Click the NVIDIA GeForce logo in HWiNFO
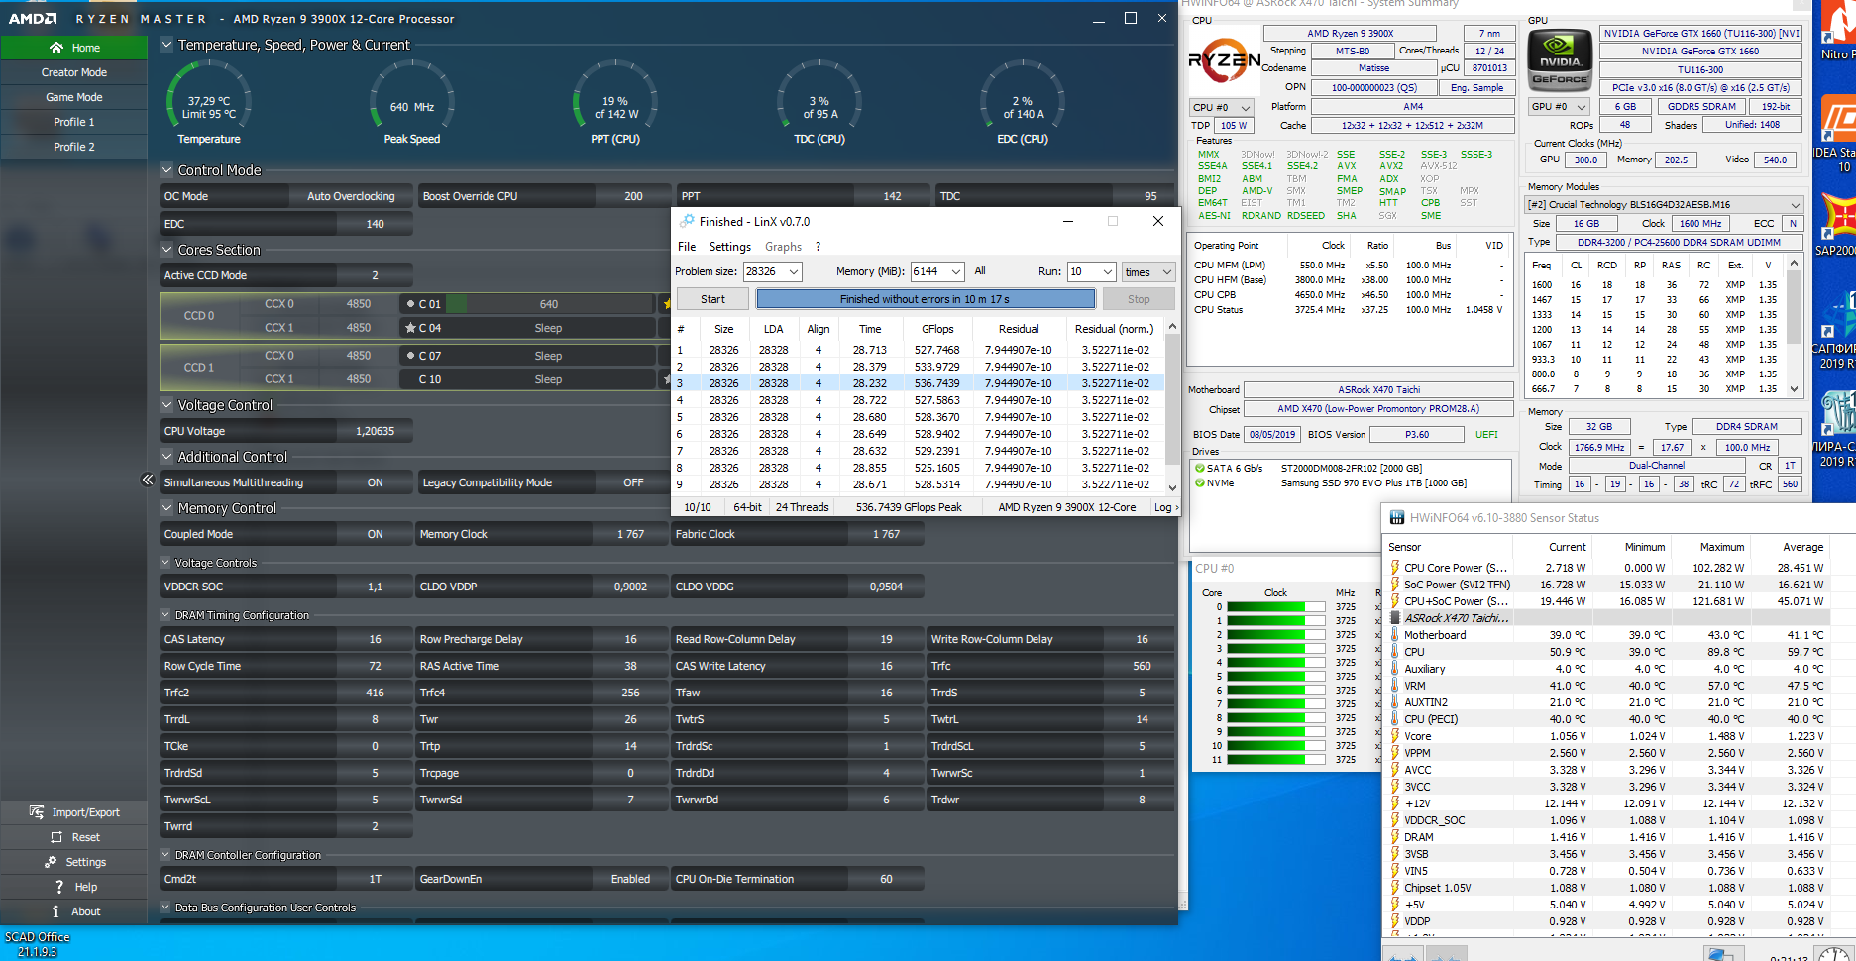 coord(1560,60)
